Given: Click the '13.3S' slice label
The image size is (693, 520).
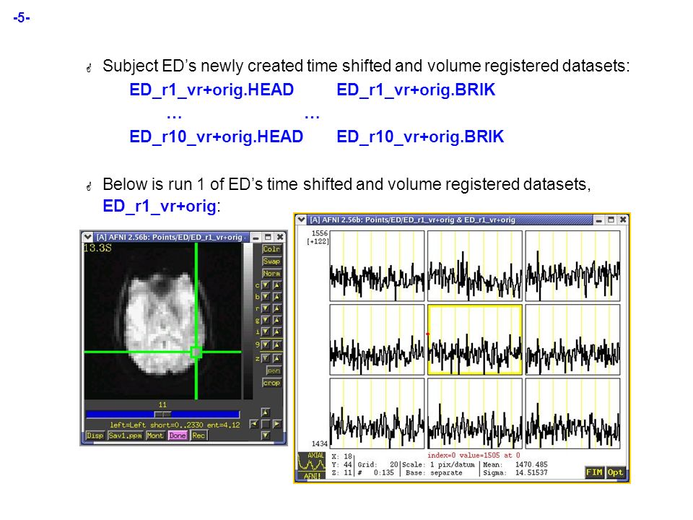Looking at the screenshot, I should pos(98,248).
